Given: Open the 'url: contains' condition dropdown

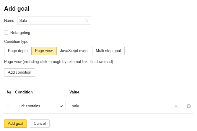Looking at the screenshot, I should click(41, 106).
